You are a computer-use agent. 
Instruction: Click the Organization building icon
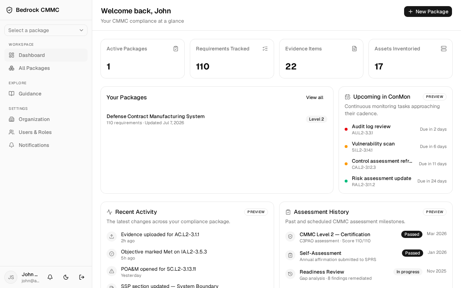tap(12, 119)
